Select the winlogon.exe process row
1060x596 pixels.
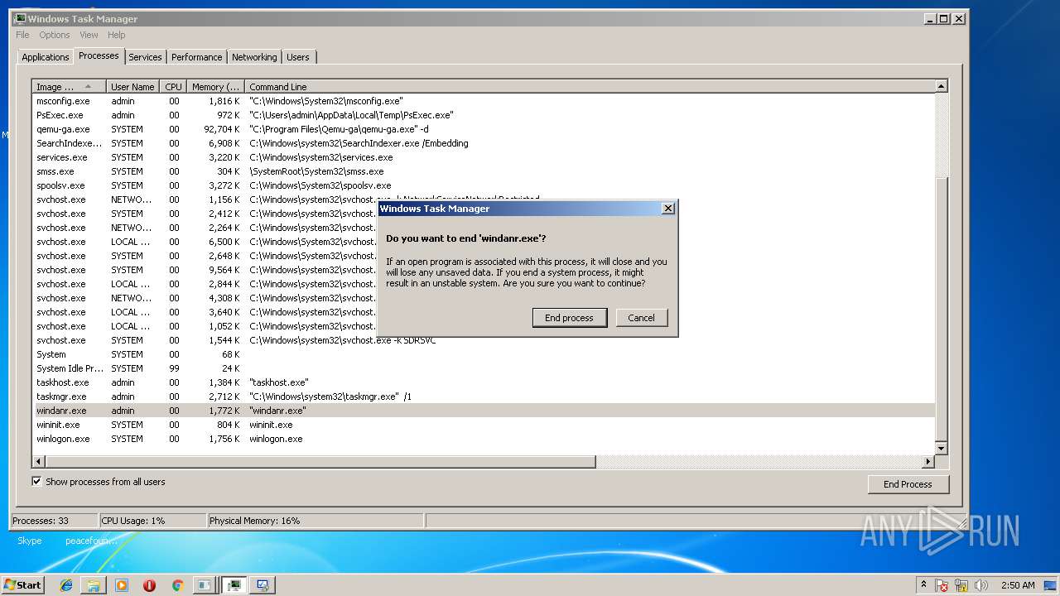[484, 439]
